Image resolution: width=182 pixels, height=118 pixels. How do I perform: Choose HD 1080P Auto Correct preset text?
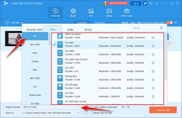[76, 60]
